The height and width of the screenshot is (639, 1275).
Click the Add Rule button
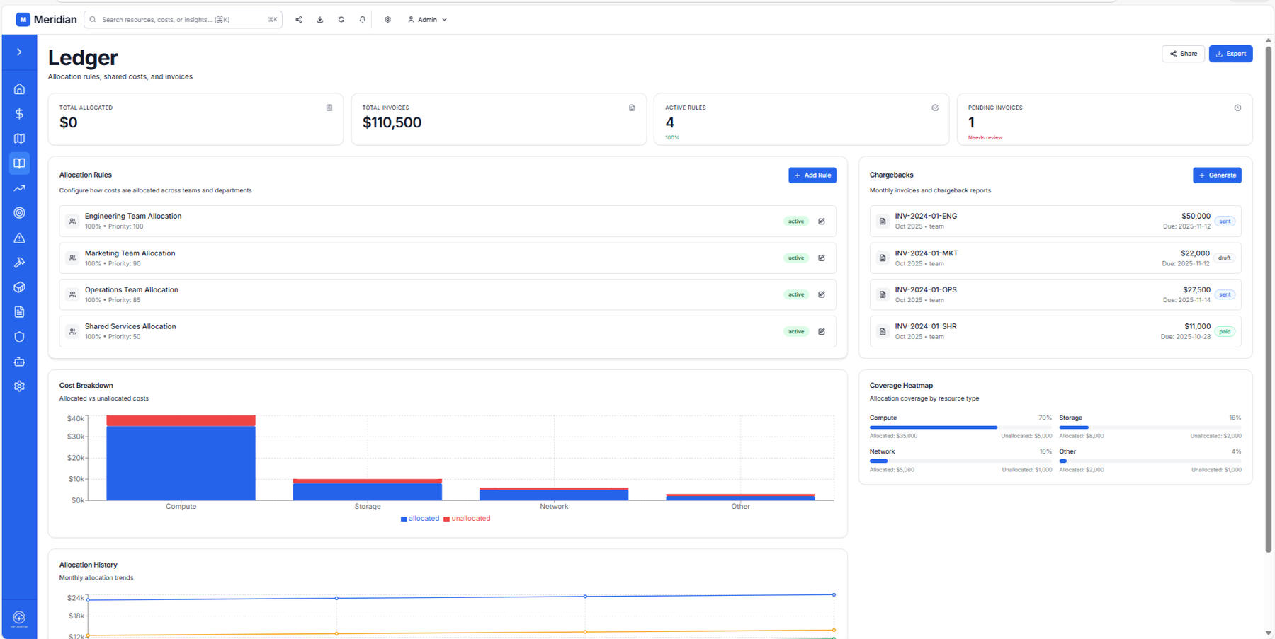[812, 175]
